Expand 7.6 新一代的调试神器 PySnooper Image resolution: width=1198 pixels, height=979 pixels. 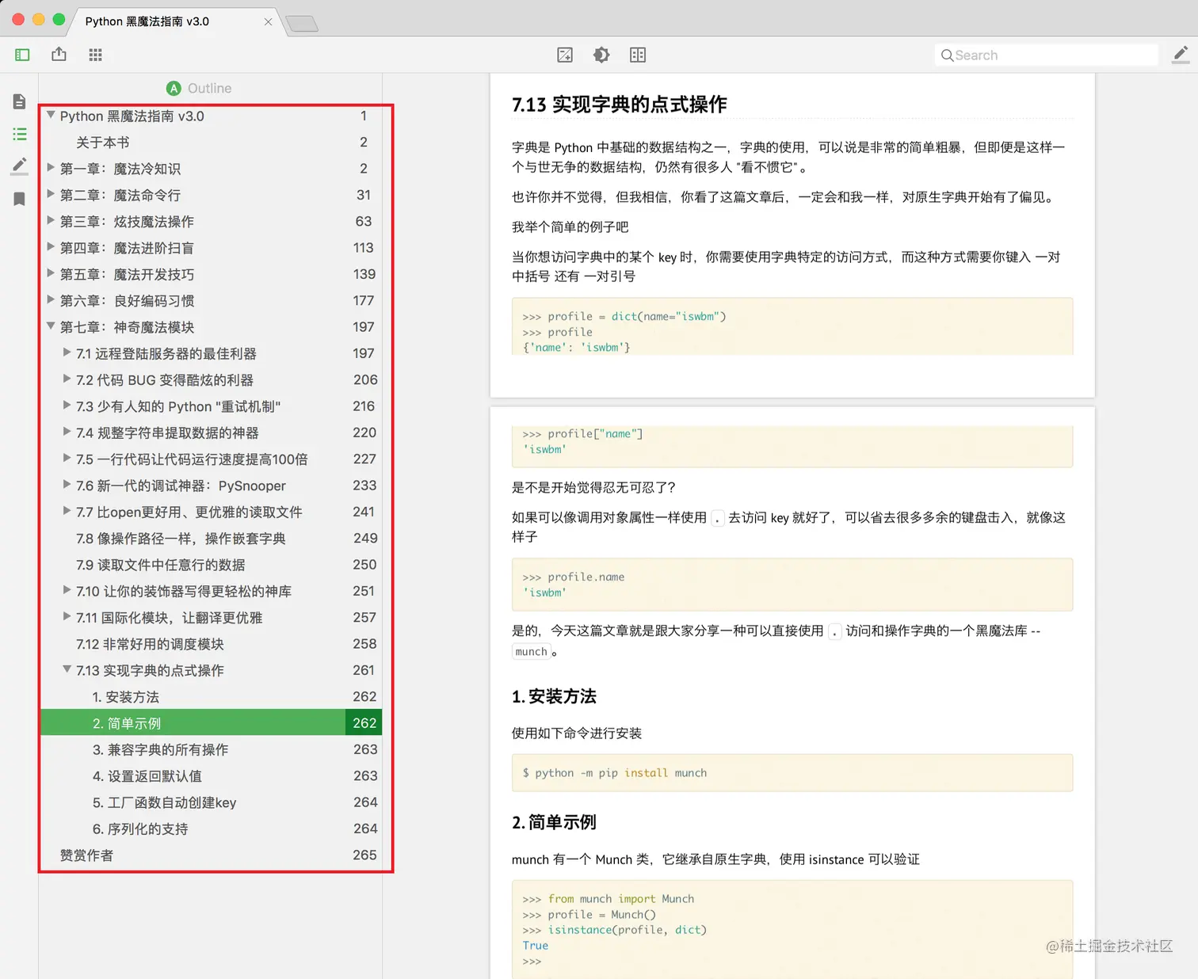click(67, 485)
